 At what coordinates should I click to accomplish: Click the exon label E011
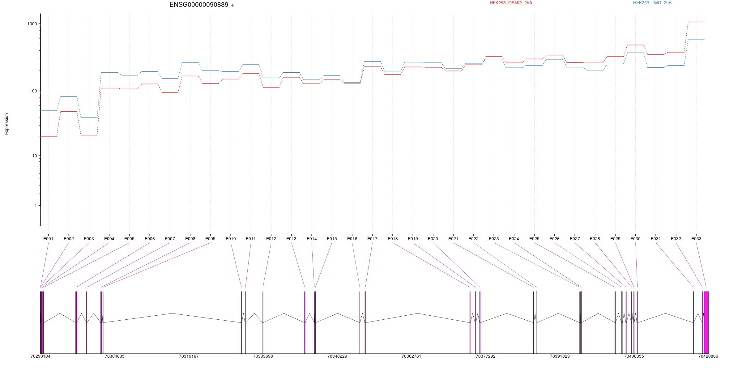(251, 239)
